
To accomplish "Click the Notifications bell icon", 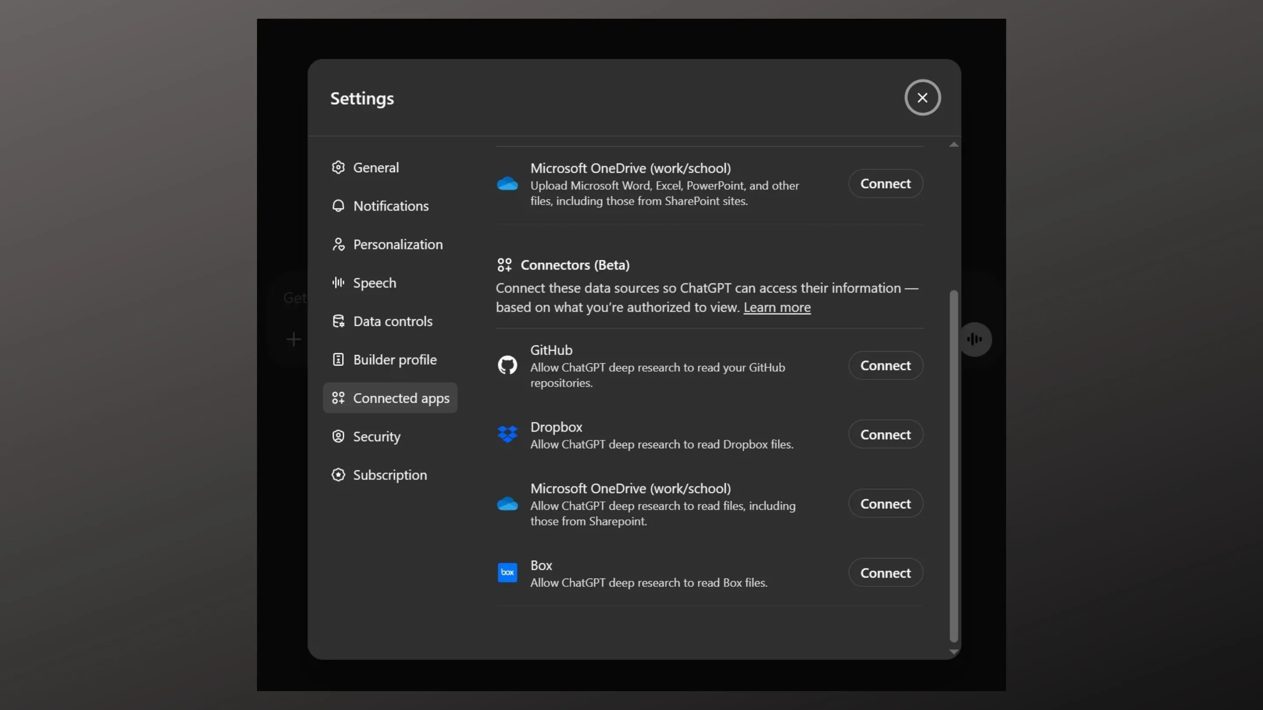I will [338, 206].
